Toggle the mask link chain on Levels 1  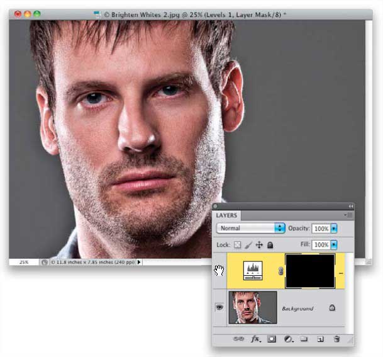(280, 271)
